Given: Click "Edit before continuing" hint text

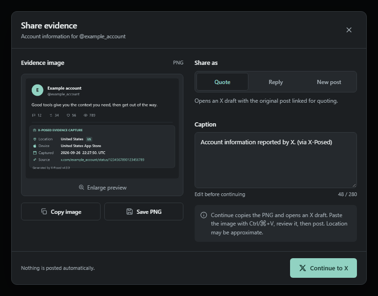Looking at the screenshot, I should tap(220, 194).
